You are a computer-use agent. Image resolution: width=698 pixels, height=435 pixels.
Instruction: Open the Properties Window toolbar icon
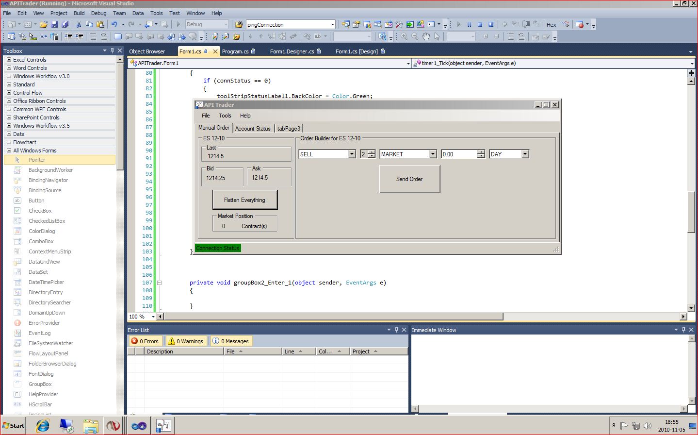pyautogui.click(x=357, y=24)
